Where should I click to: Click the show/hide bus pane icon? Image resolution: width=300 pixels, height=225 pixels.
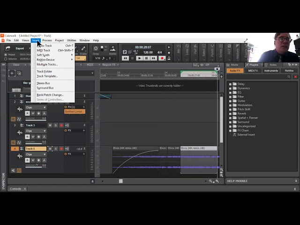point(92,181)
